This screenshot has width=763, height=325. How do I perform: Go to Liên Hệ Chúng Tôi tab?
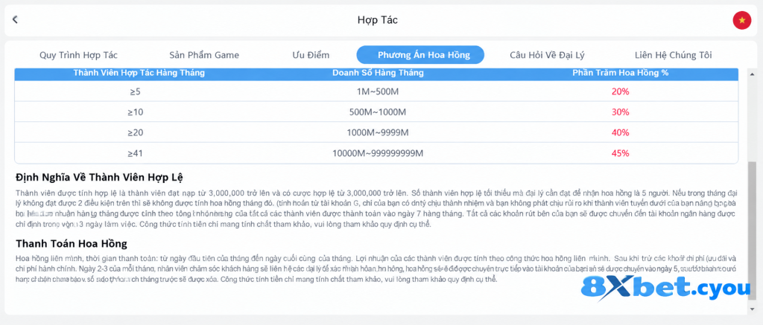[674, 55]
